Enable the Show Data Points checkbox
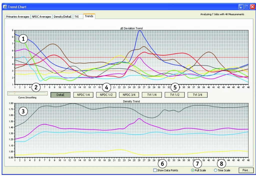 (x=155, y=170)
